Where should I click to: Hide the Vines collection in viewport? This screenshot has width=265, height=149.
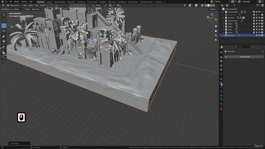pyautogui.click(x=260, y=24)
